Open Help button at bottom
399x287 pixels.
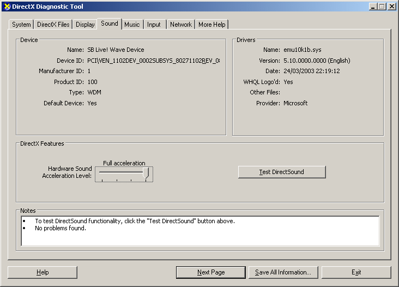(43, 272)
